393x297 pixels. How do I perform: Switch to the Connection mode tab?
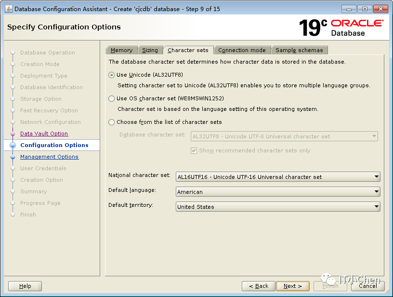[x=242, y=50]
